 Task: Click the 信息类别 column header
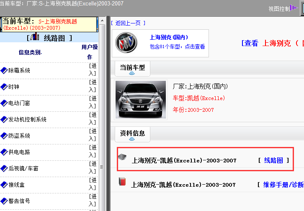pos(30,52)
